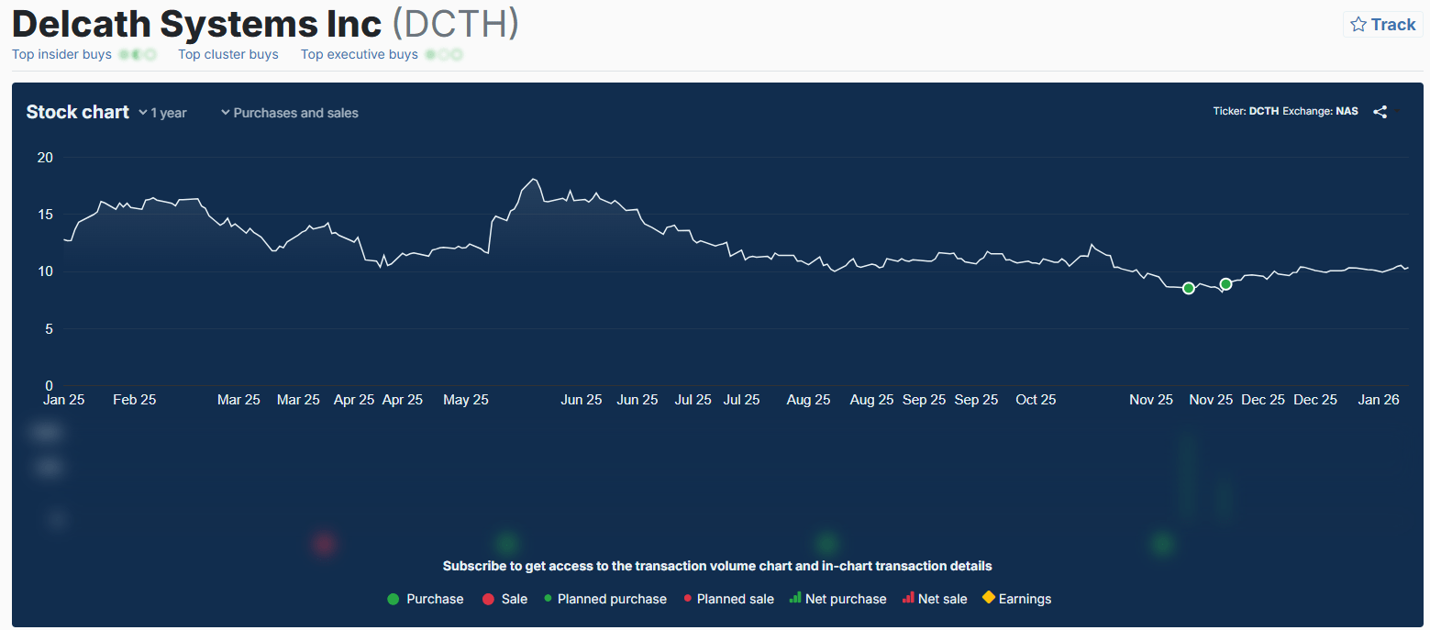The width and height of the screenshot is (1430, 630).
Task: Open the 1 year time range dropdown
Action: (x=162, y=113)
